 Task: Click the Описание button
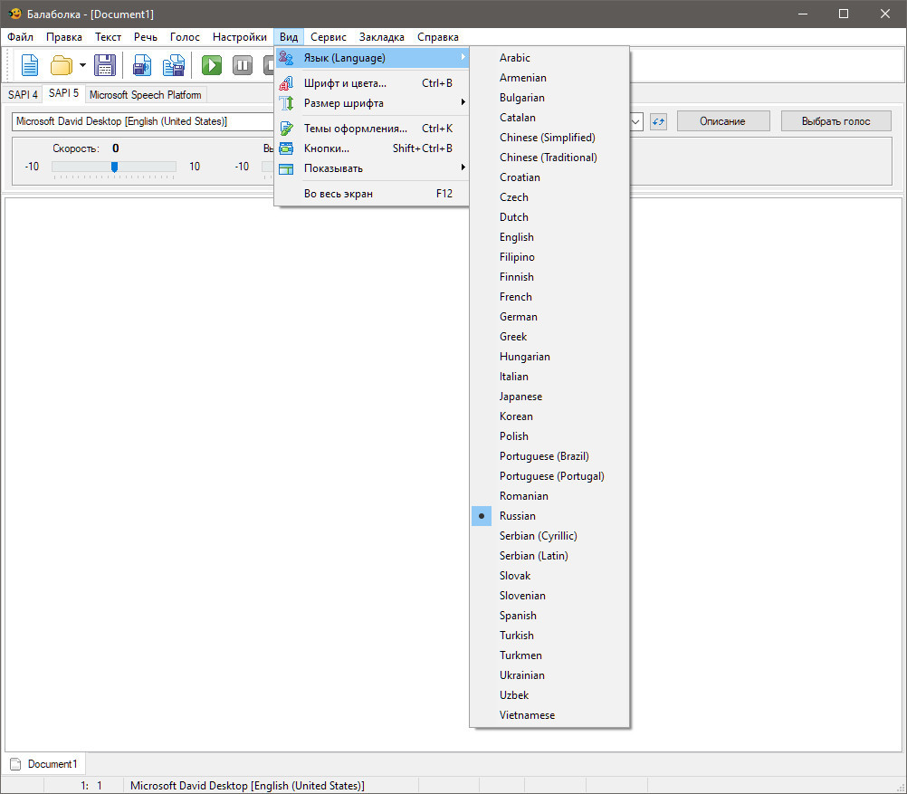pyautogui.click(x=723, y=121)
